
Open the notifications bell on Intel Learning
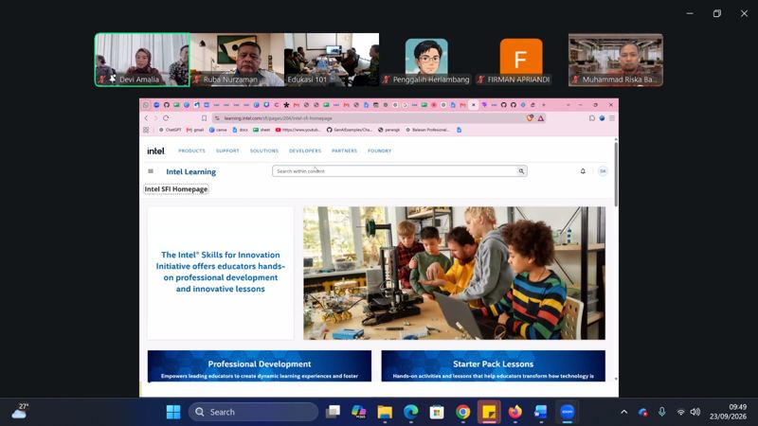point(583,171)
